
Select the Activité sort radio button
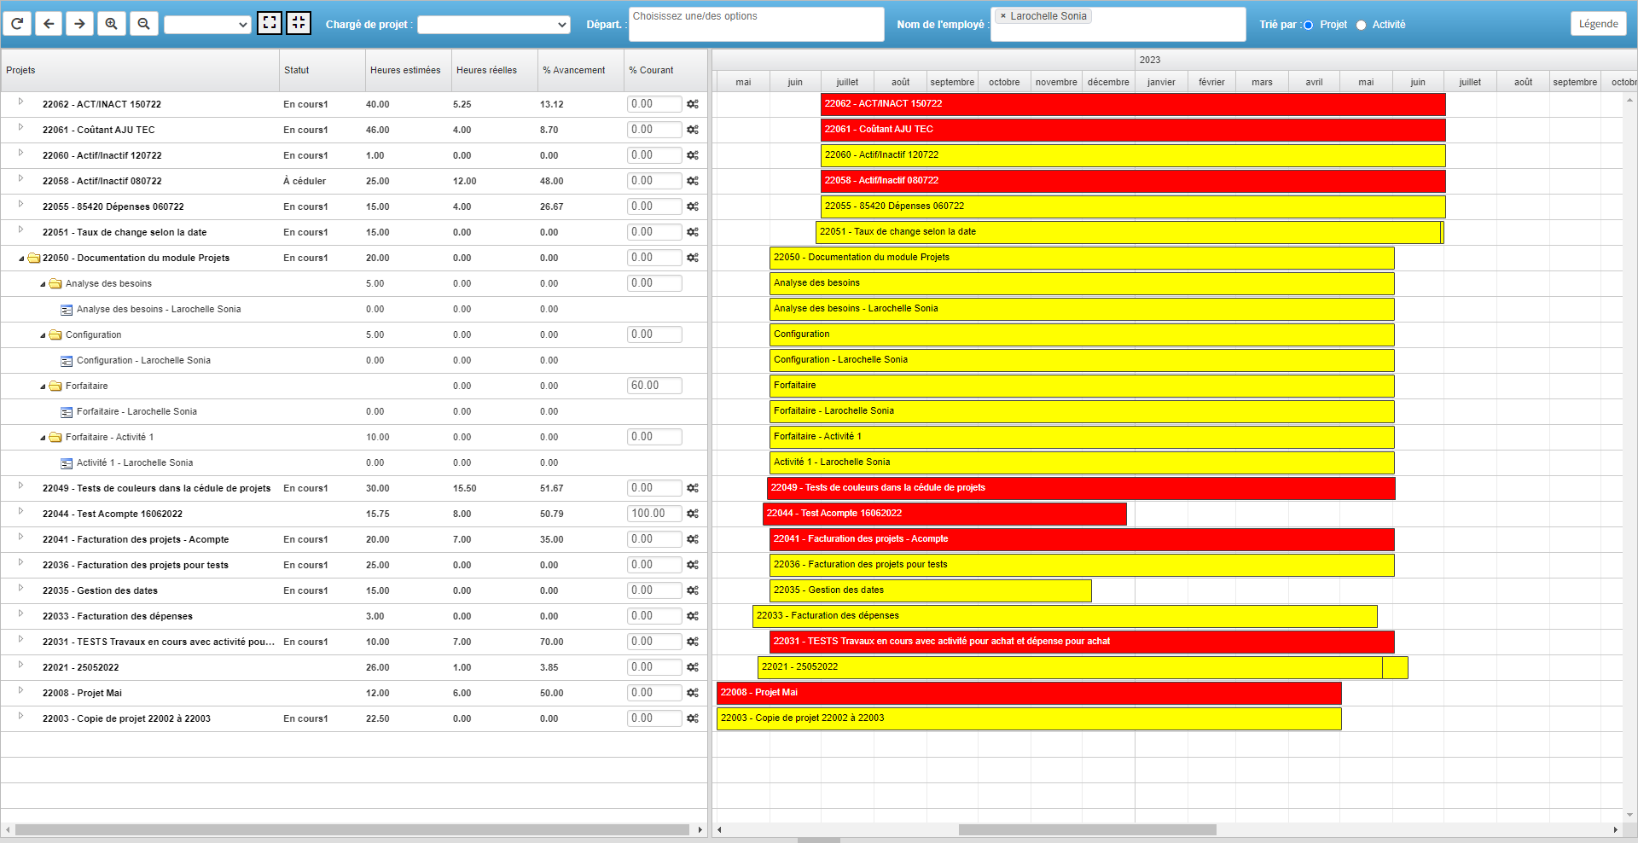pyautogui.click(x=1361, y=25)
